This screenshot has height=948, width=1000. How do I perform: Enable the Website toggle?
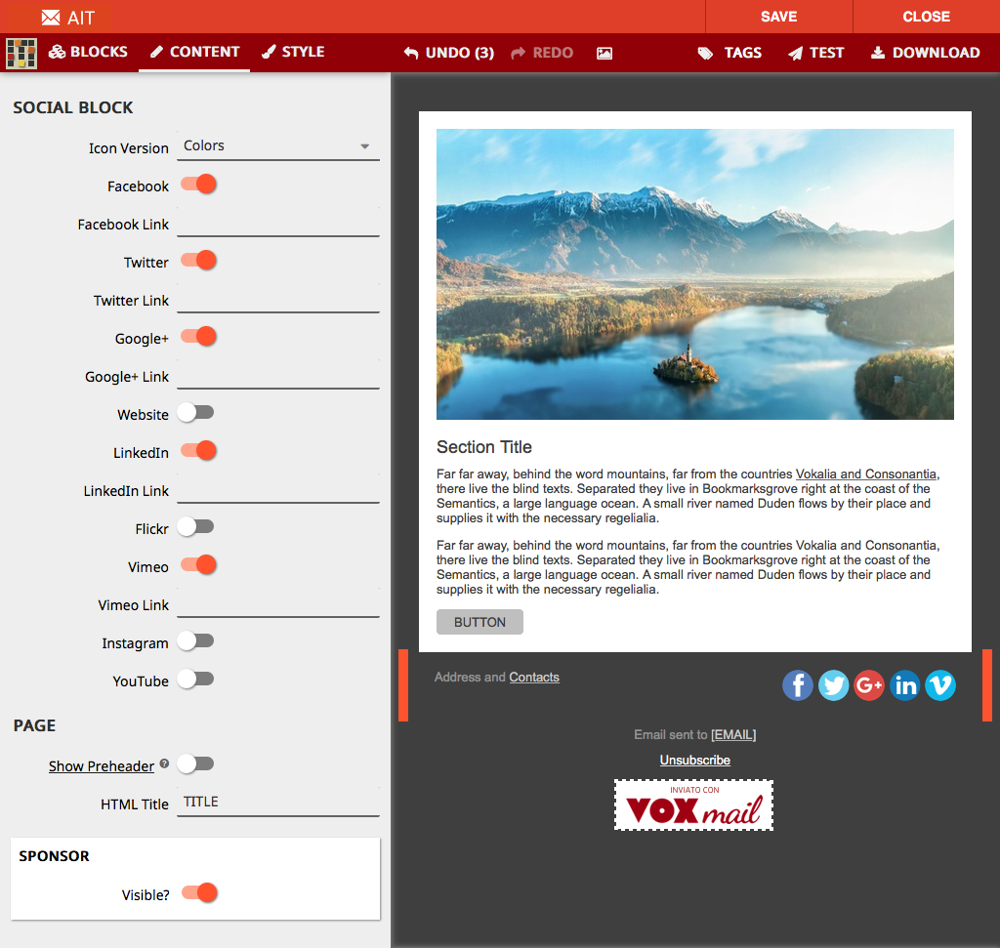click(x=195, y=413)
